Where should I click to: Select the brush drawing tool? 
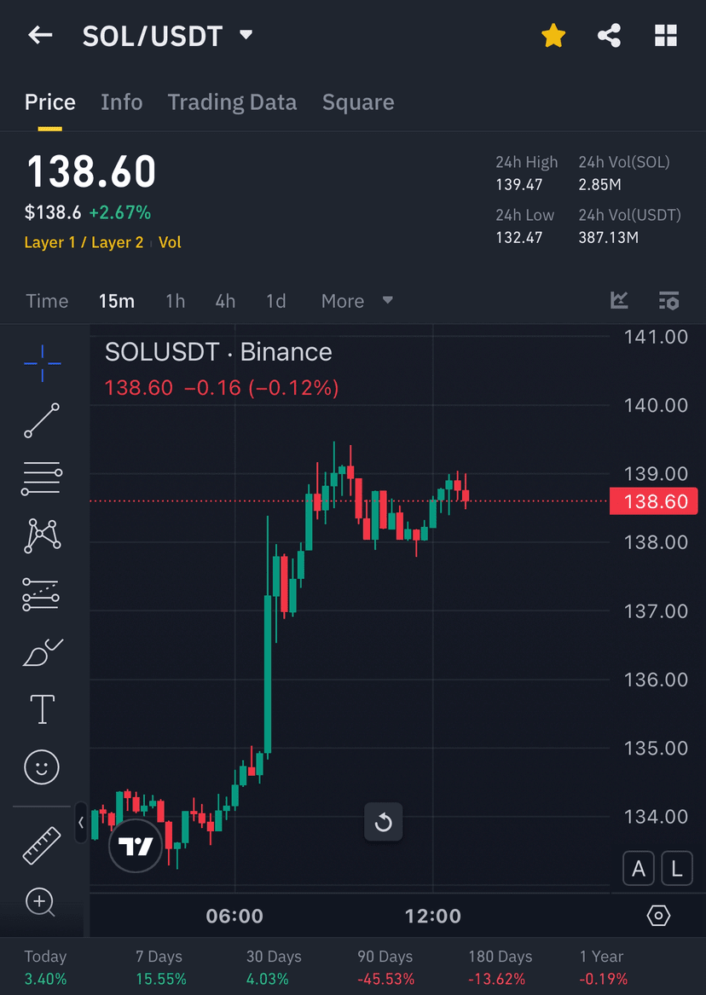42,653
